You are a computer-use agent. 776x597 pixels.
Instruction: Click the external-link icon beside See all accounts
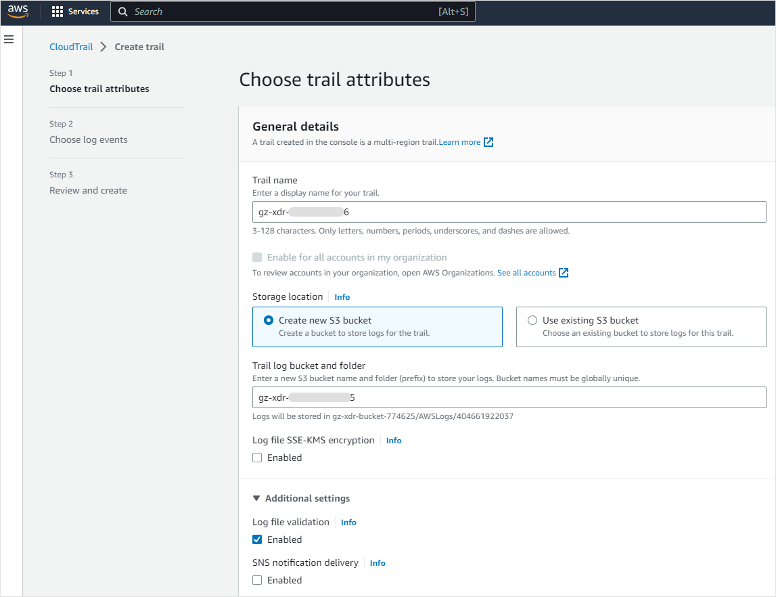(564, 273)
